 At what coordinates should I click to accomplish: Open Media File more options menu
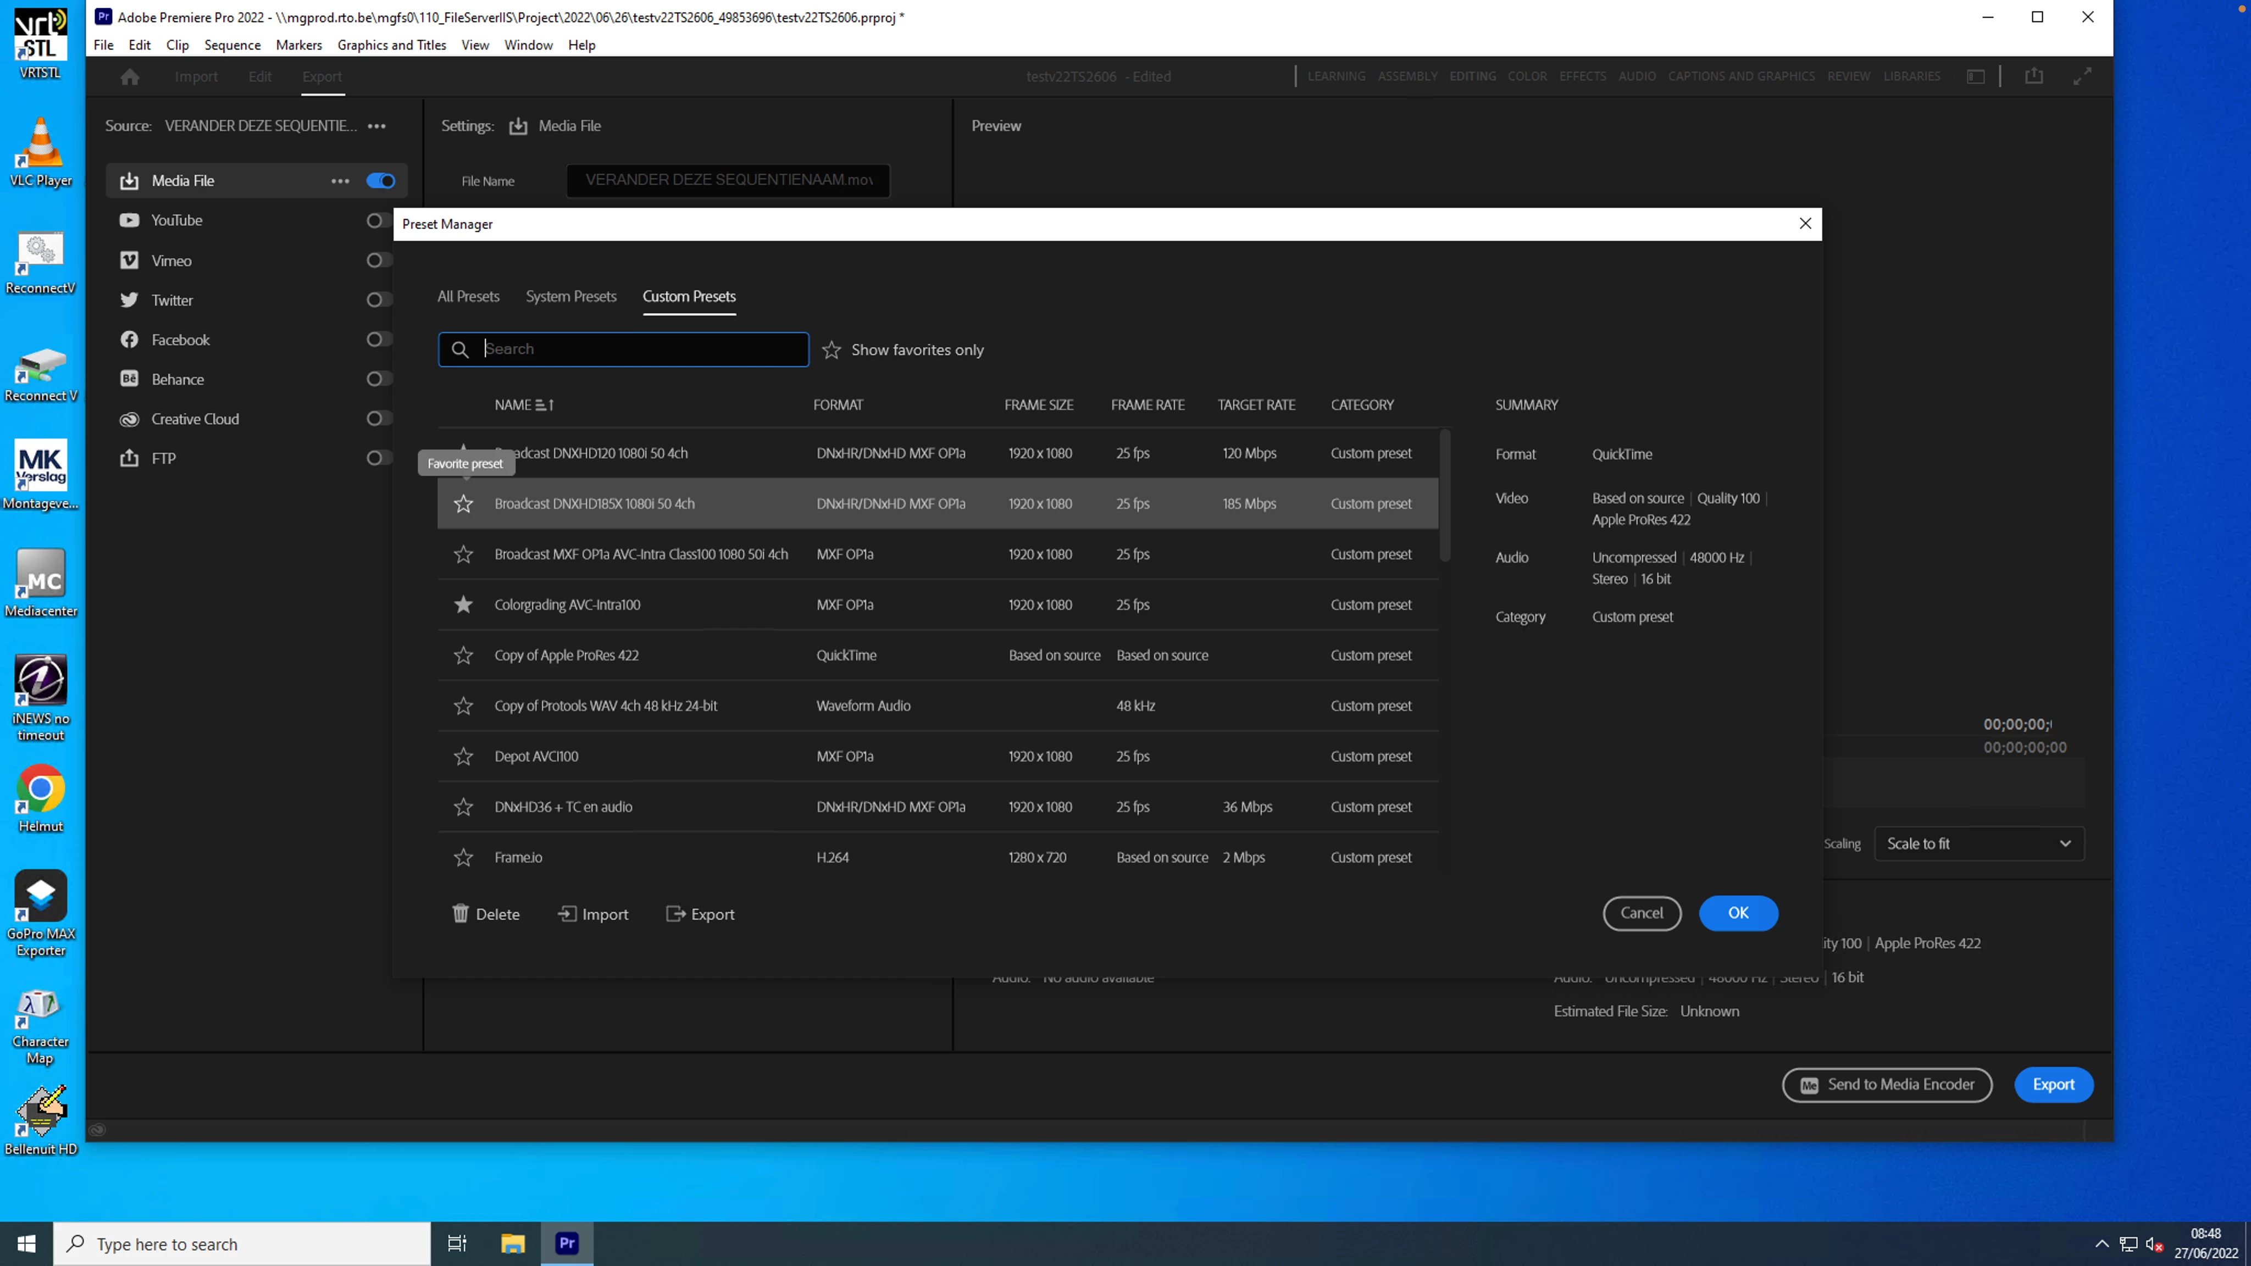(340, 181)
